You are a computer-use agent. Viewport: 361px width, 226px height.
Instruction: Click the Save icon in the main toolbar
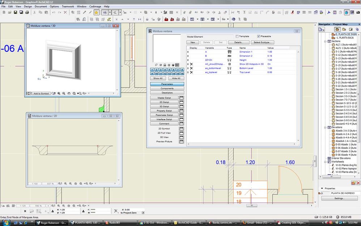click(16, 12)
